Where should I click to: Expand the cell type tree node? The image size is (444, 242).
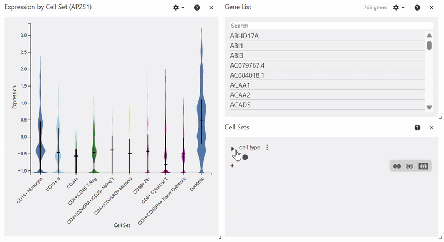[x=233, y=148]
